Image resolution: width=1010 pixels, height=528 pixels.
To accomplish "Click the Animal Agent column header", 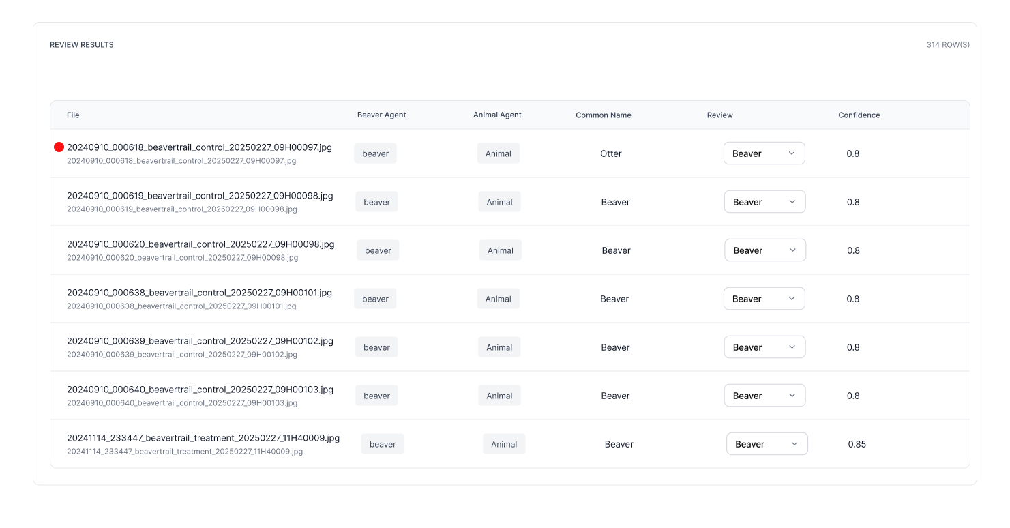I will [x=497, y=115].
